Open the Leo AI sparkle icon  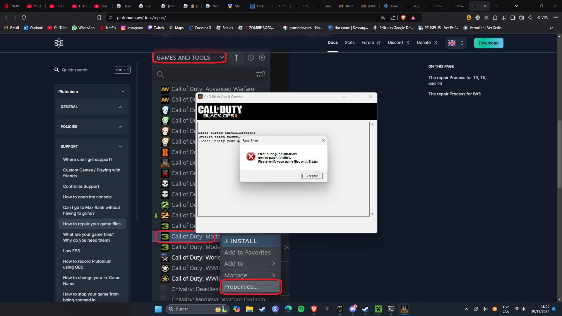click(530, 18)
